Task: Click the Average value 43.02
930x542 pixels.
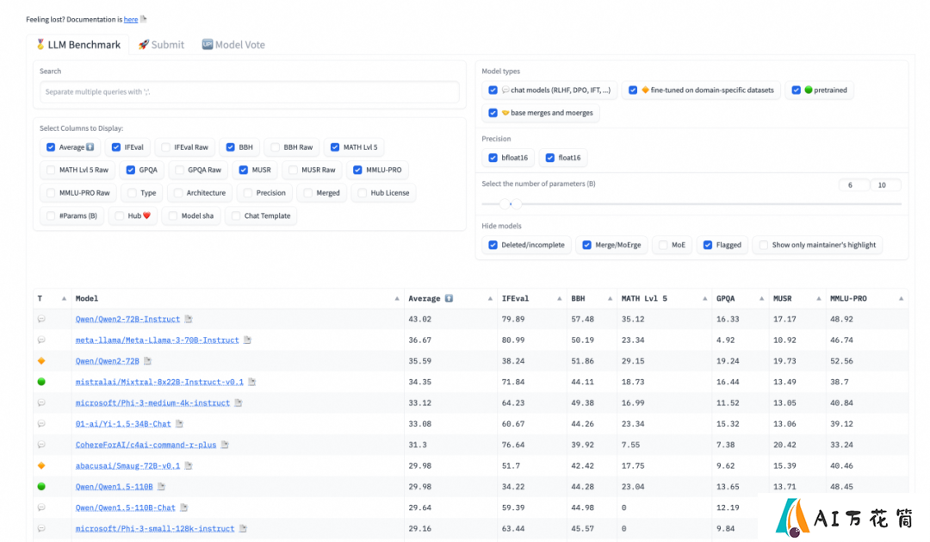Action: click(x=420, y=320)
